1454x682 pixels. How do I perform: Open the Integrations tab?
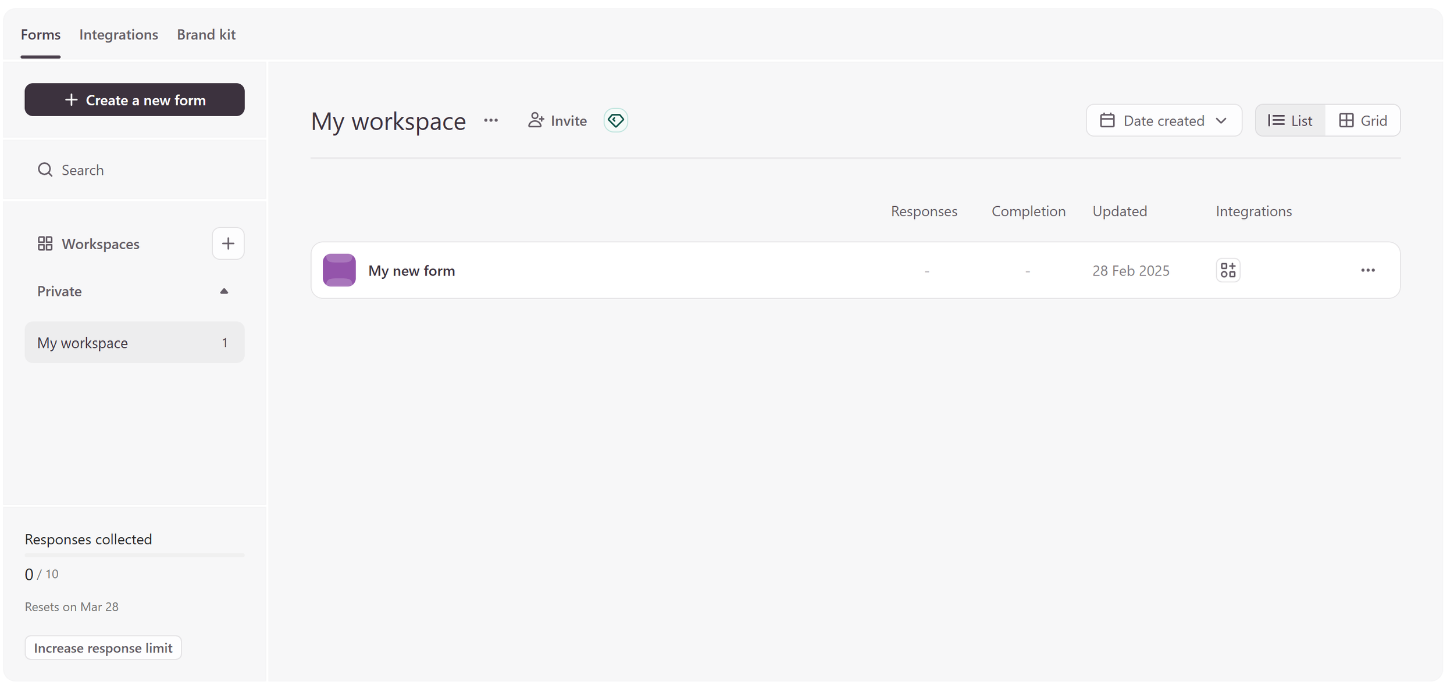click(x=119, y=35)
